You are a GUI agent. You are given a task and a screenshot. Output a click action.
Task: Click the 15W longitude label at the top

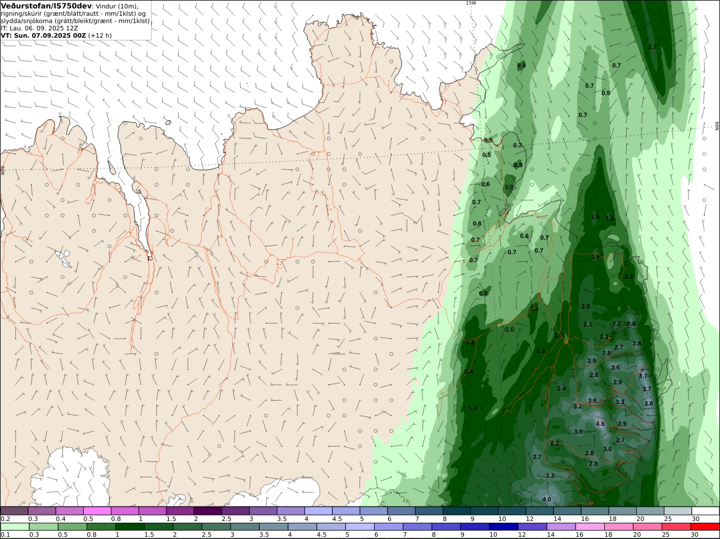[x=470, y=3]
